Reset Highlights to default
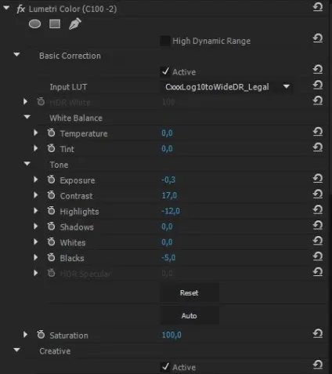332x374 pixels. pos(318,209)
